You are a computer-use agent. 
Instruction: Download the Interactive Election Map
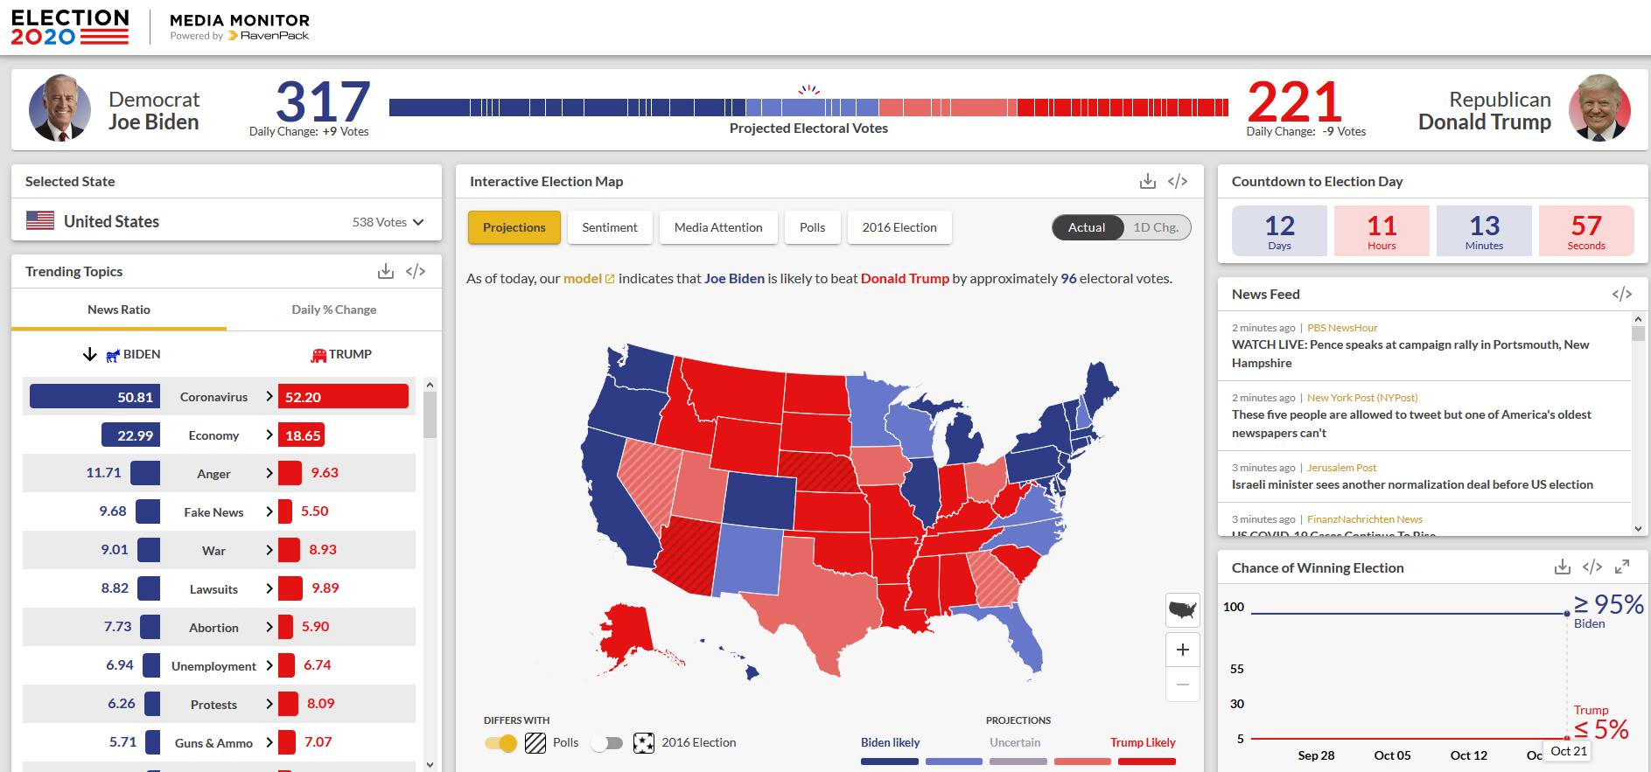(1147, 181)
